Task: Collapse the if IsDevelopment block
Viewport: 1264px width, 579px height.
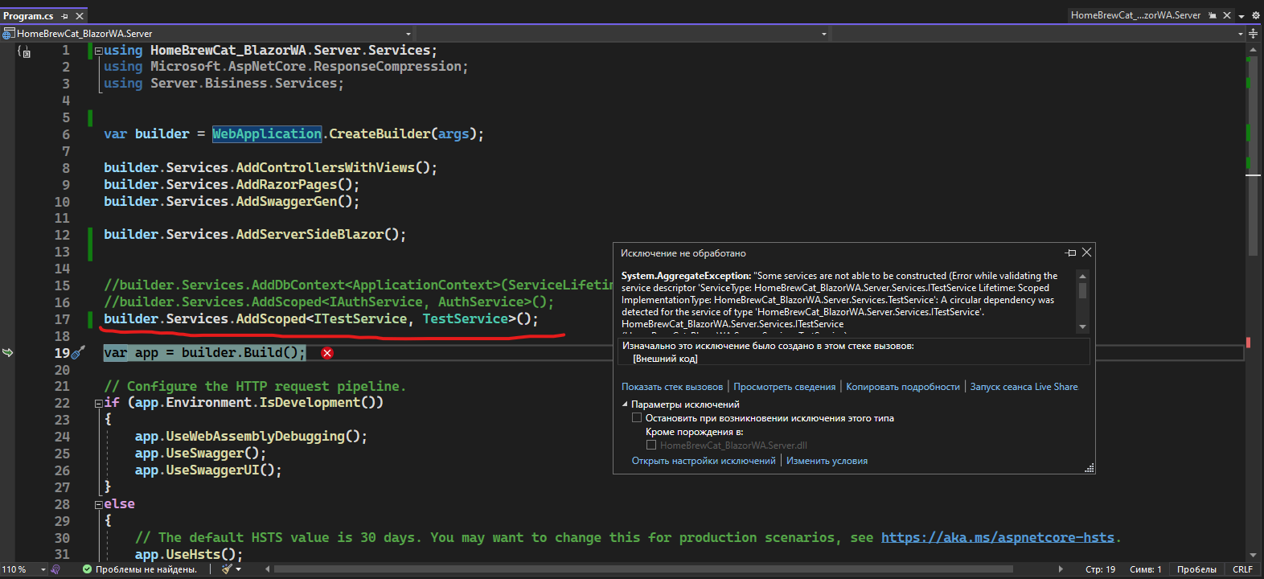Action: coord(98,404)
